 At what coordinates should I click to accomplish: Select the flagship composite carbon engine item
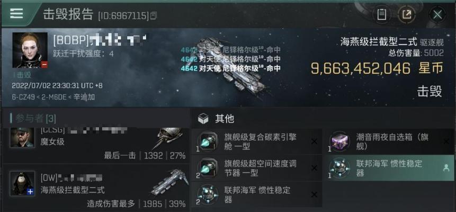point(256,142)
